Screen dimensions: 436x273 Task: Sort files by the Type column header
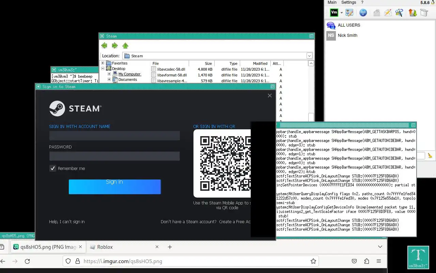227,63
